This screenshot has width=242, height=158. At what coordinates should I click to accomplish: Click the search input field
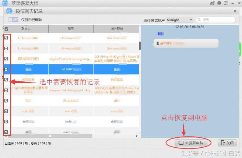pos(216,20)
